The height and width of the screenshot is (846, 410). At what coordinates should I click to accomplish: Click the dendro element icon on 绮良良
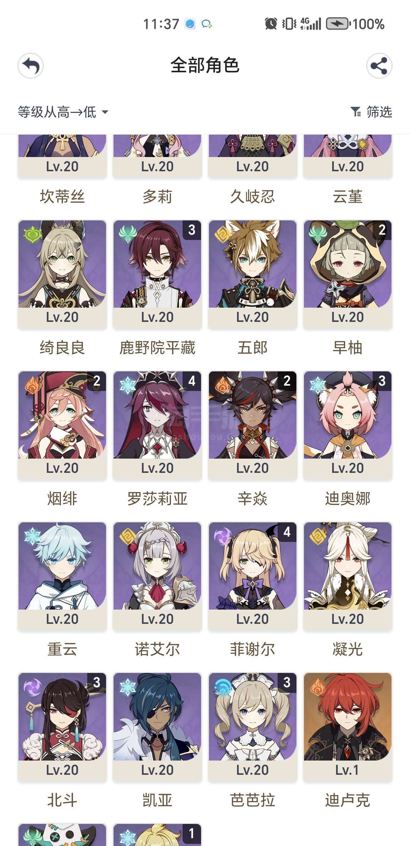pyautogui.click(x=32, y=235)
